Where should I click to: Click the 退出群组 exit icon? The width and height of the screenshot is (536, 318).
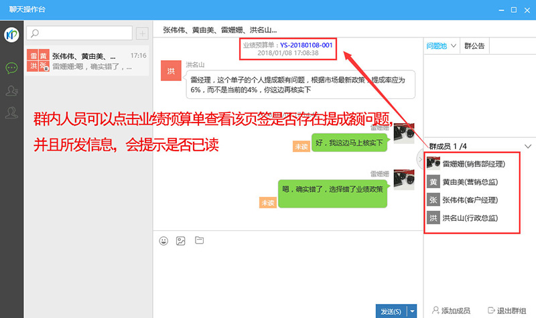491,310
